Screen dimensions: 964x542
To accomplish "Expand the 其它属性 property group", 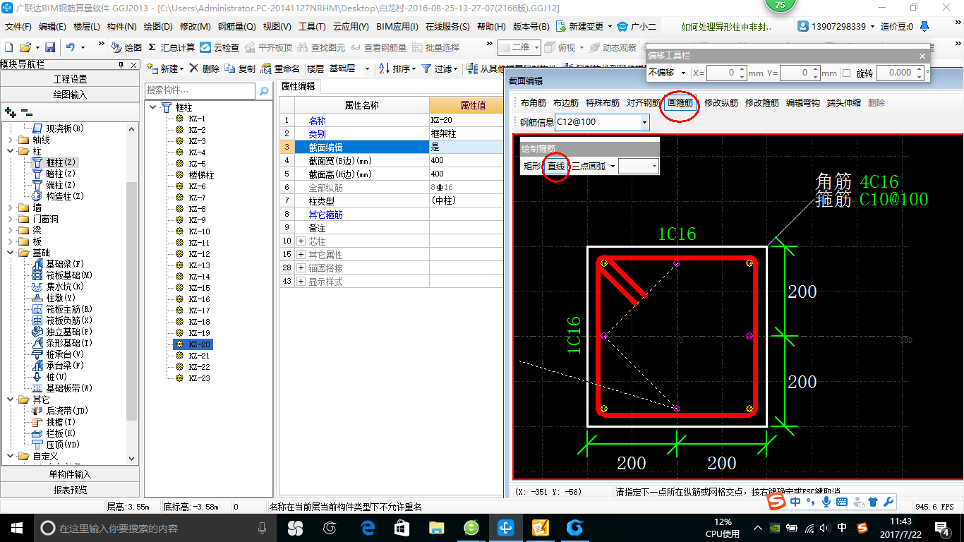I will tap(301, 254).
